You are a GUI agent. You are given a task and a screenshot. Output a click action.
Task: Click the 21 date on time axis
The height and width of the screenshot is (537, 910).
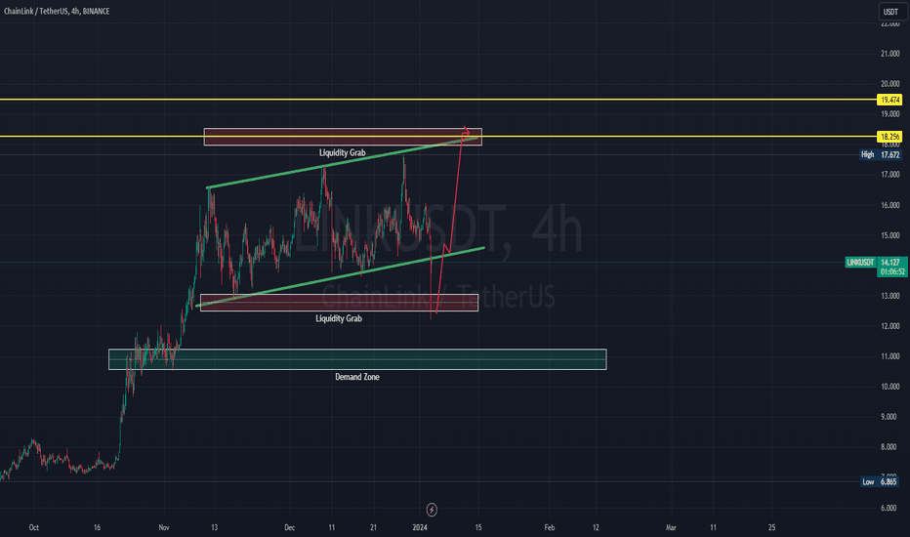point(373,527)
